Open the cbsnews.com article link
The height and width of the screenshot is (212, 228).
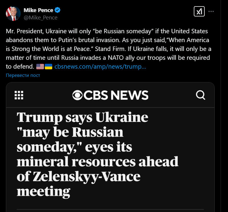click(100, 67)
